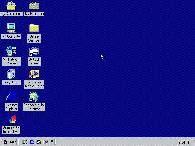
Task: Click the "Windows Media Player" label text
Action: (x=34, y=84)
